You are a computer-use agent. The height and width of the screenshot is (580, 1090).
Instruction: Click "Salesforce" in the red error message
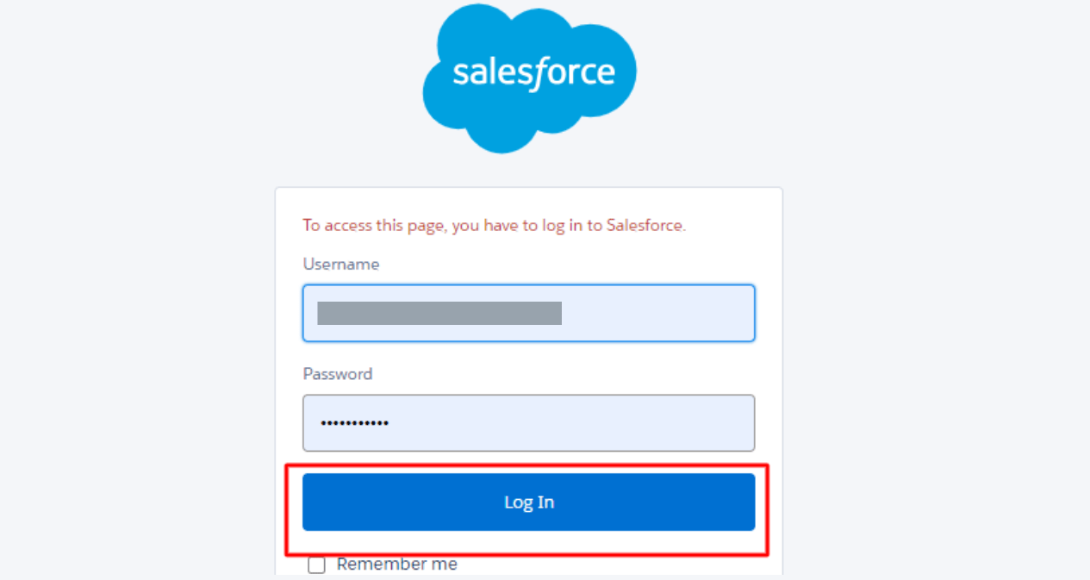pyautogui.click(x=645, y=226)
